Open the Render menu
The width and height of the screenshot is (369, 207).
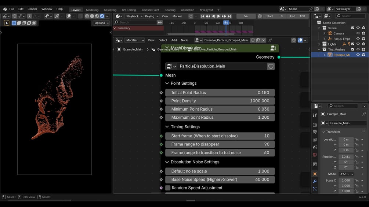pos(32,9)
